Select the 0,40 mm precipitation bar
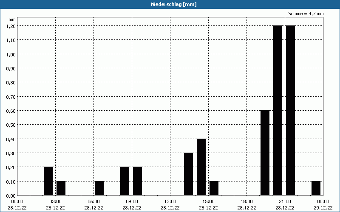Viewport: 340px width, 212px height. [x=201, y=167]
